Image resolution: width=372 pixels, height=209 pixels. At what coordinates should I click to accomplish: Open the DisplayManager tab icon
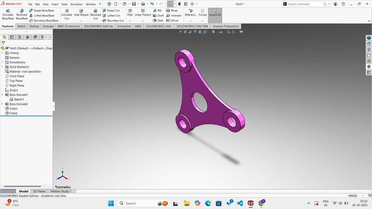tap(35, 37)
